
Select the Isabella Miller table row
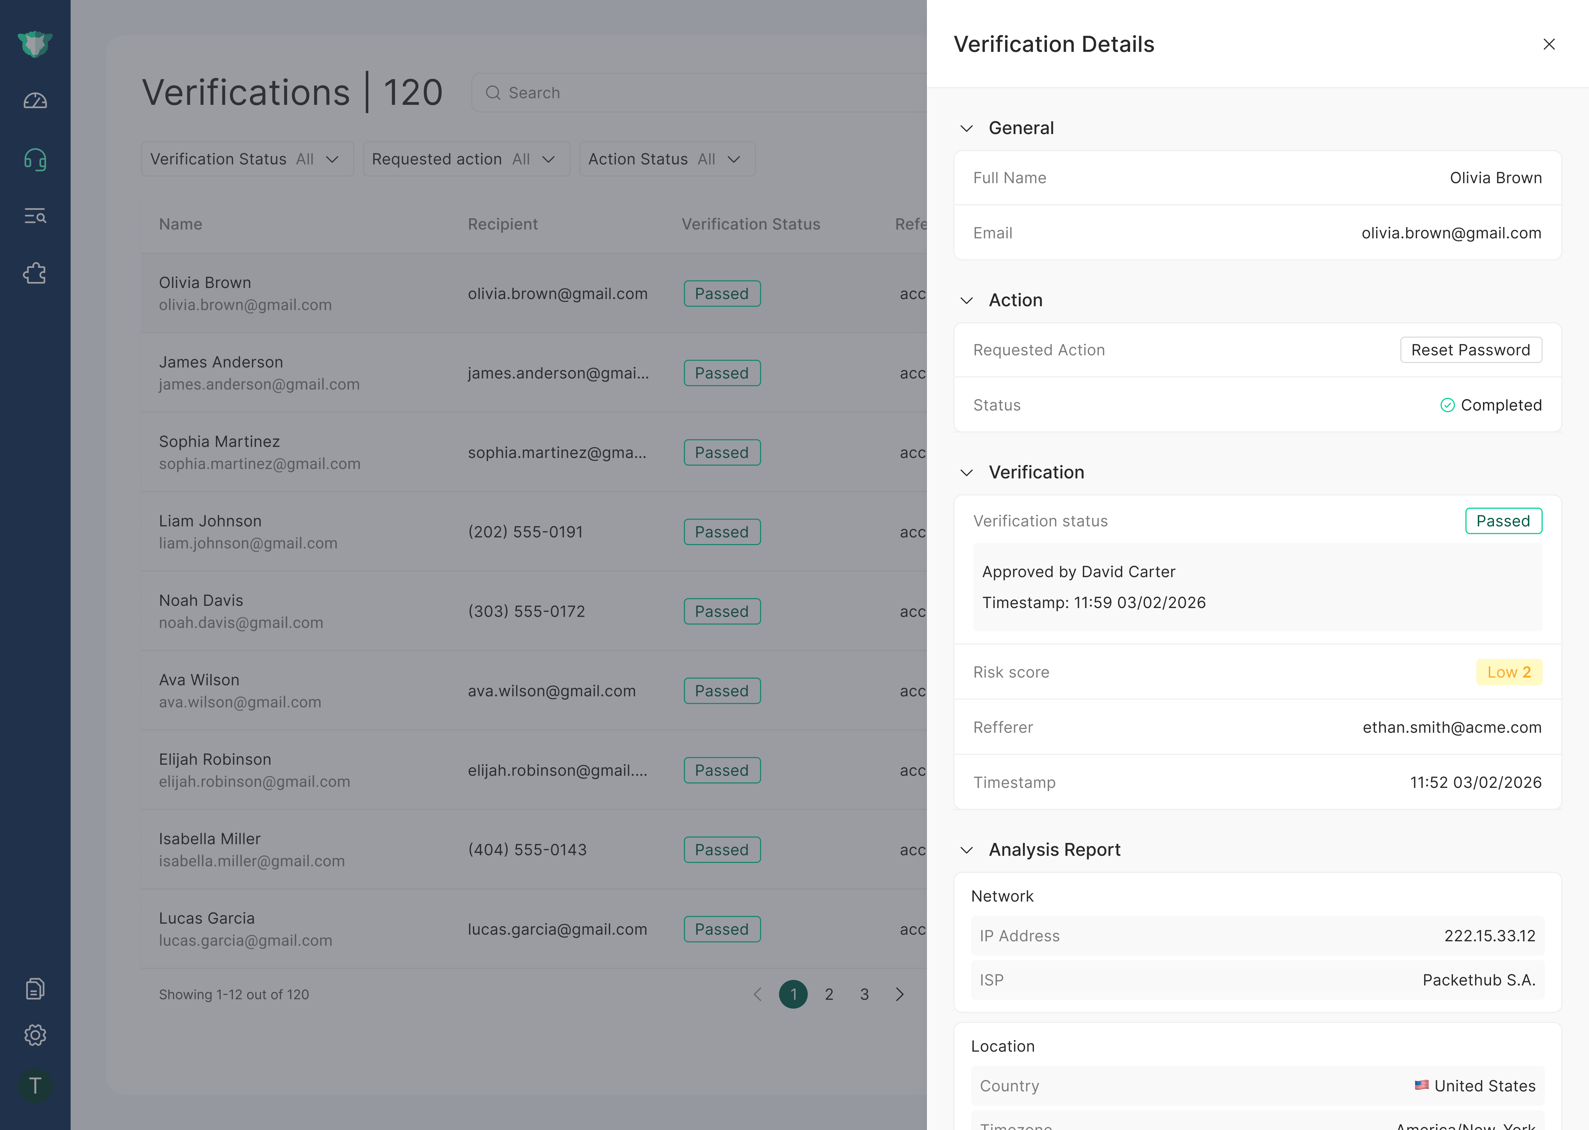tap(534, 849)
